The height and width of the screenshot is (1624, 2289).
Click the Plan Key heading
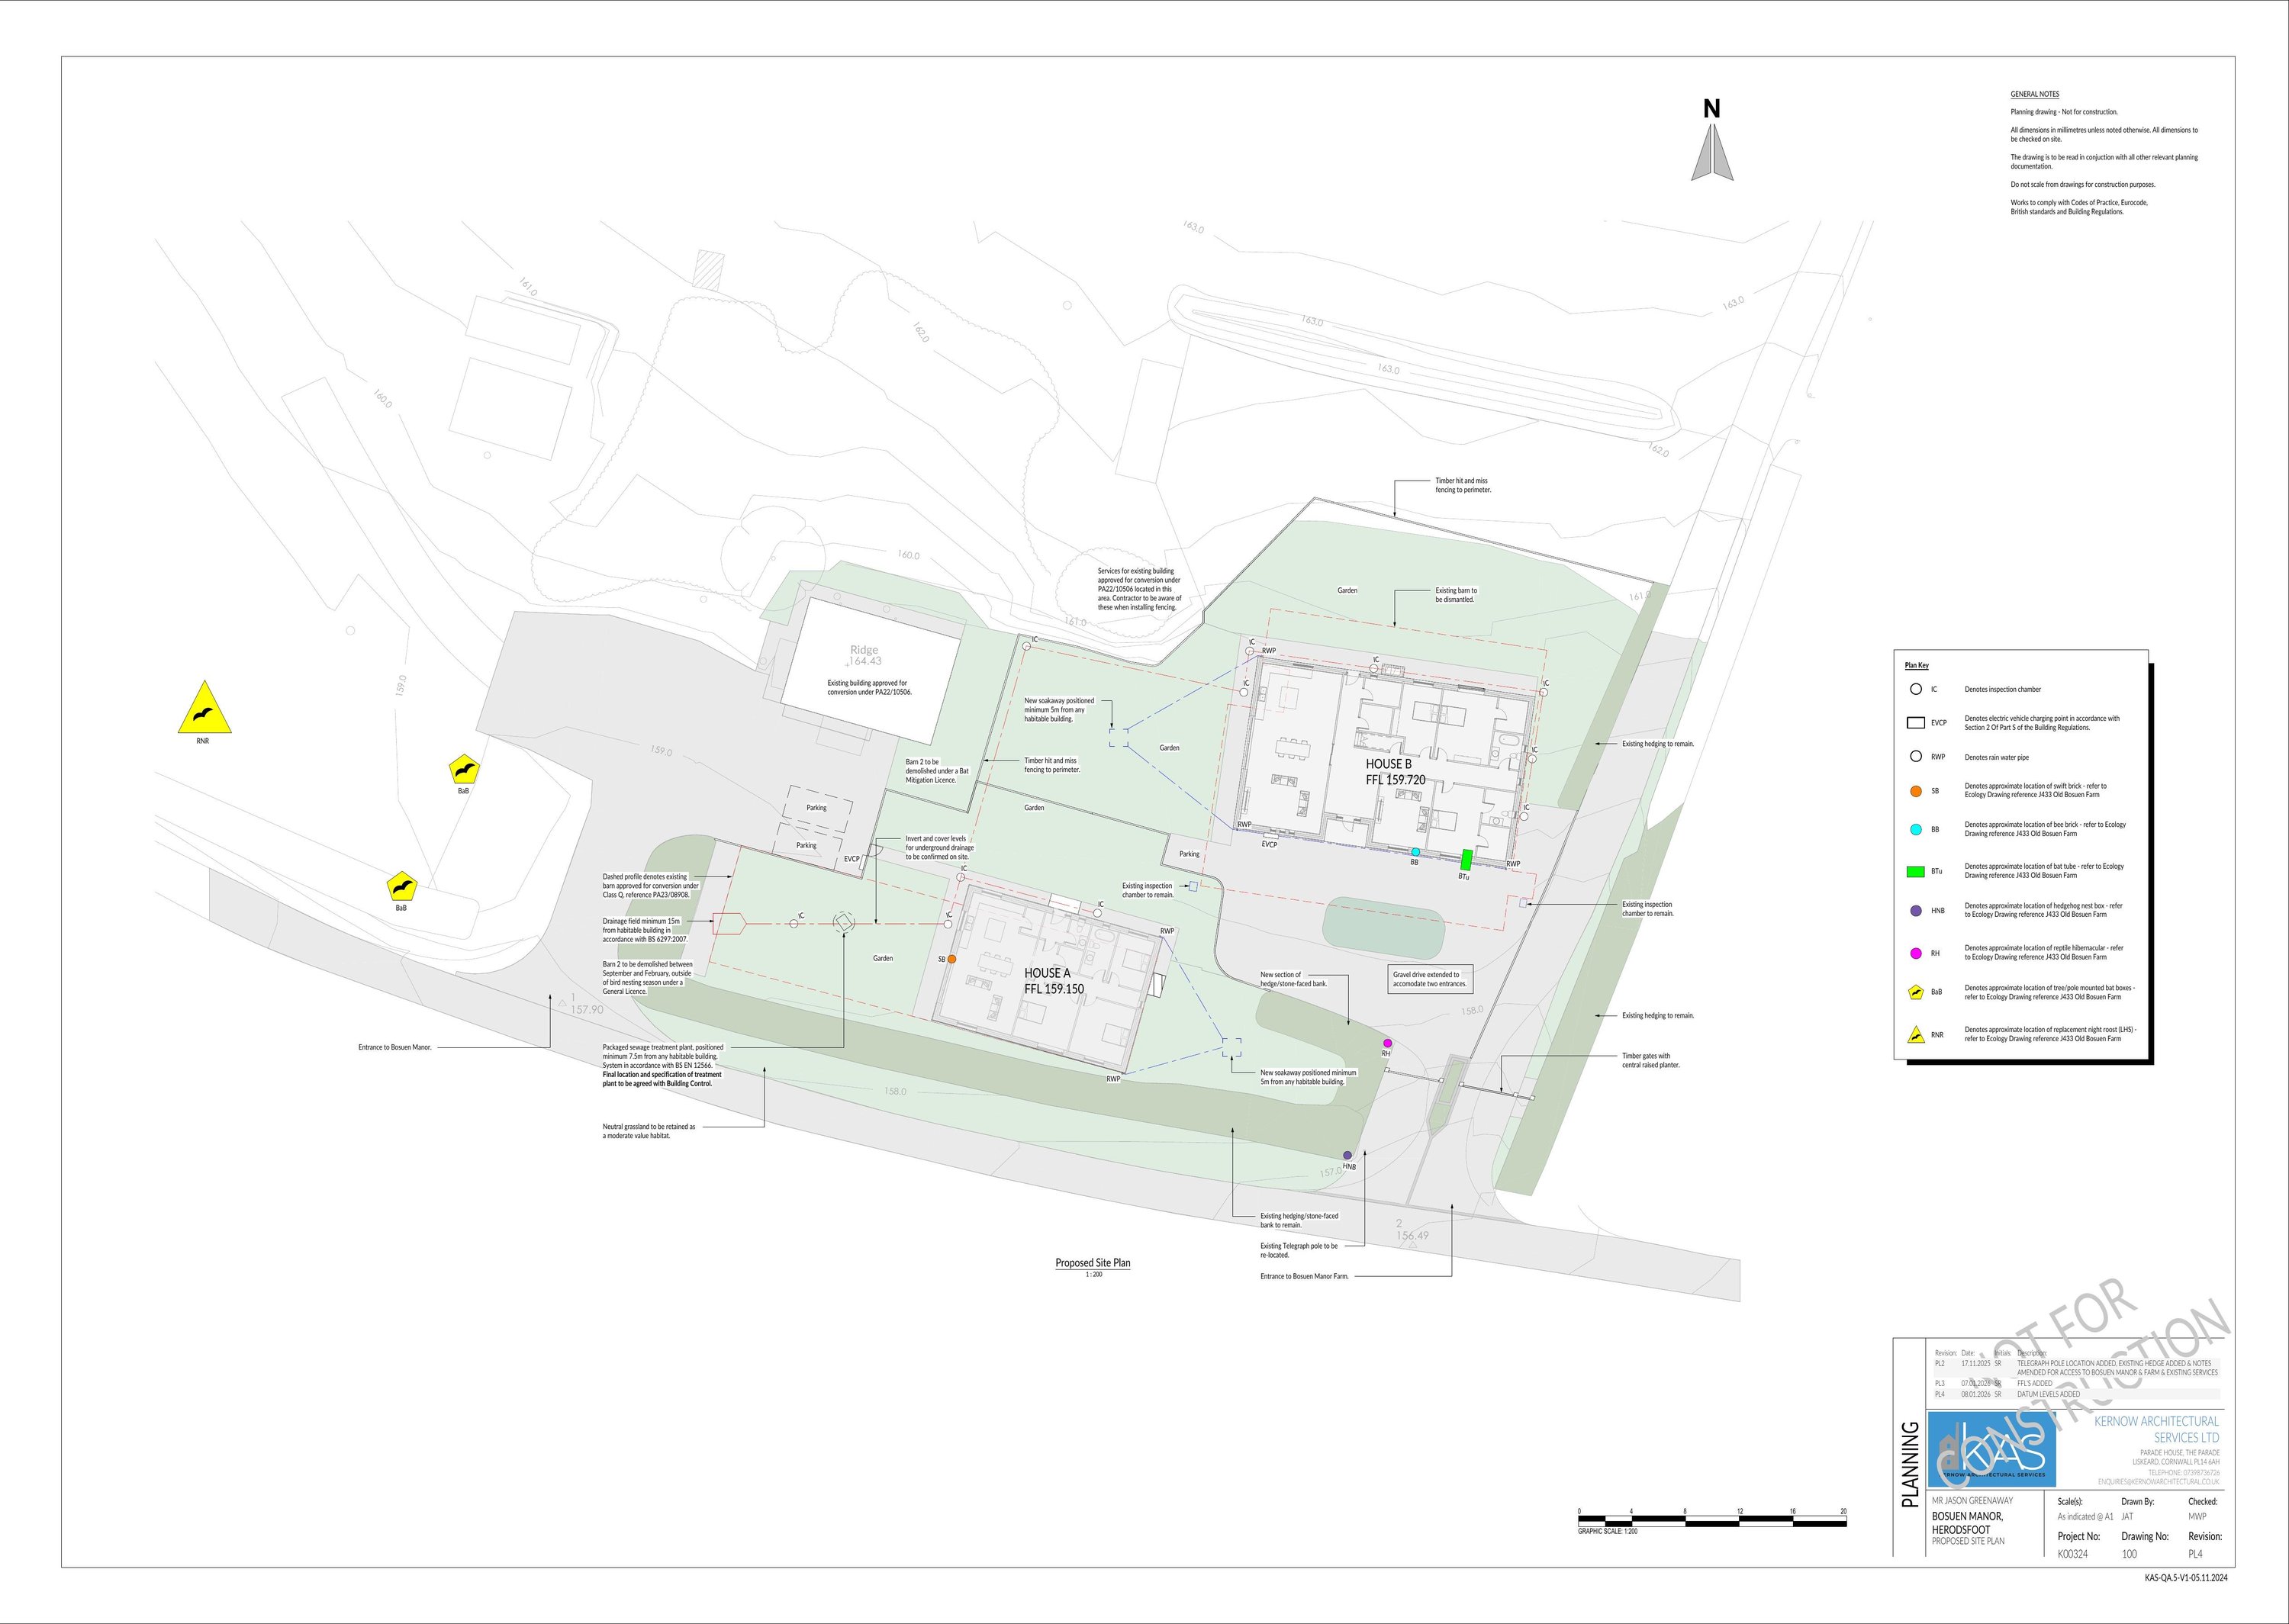[1916, 665]
